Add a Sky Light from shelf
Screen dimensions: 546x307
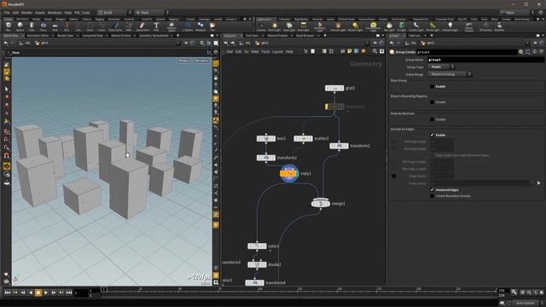[389, 26]
